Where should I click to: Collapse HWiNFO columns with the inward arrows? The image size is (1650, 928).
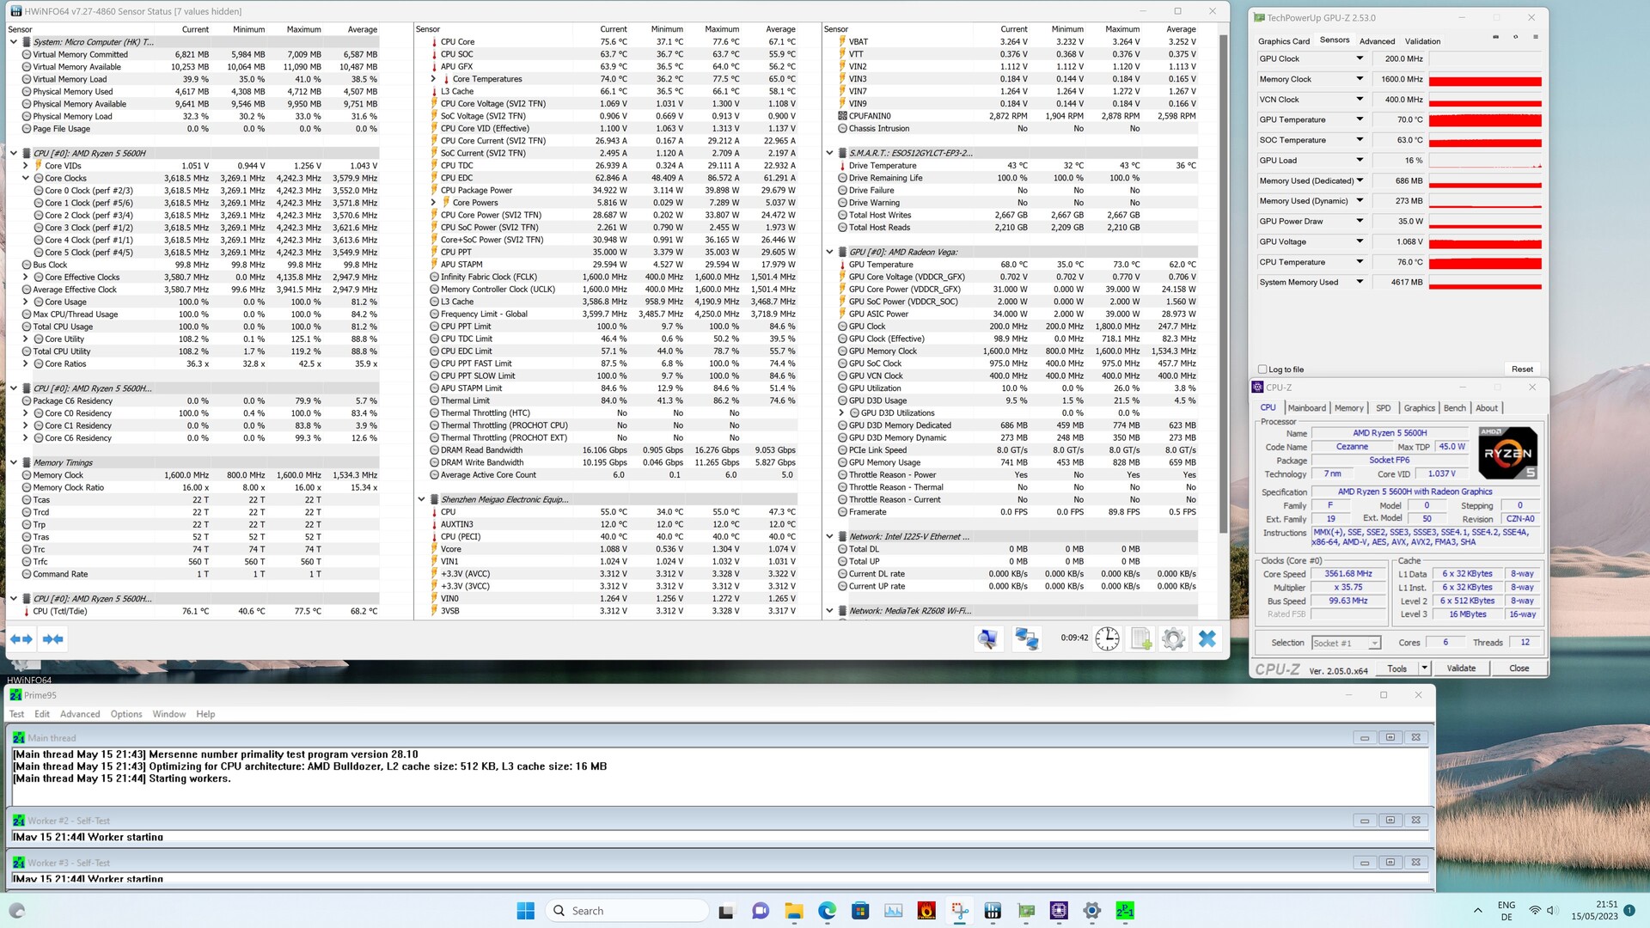point(52,639)
